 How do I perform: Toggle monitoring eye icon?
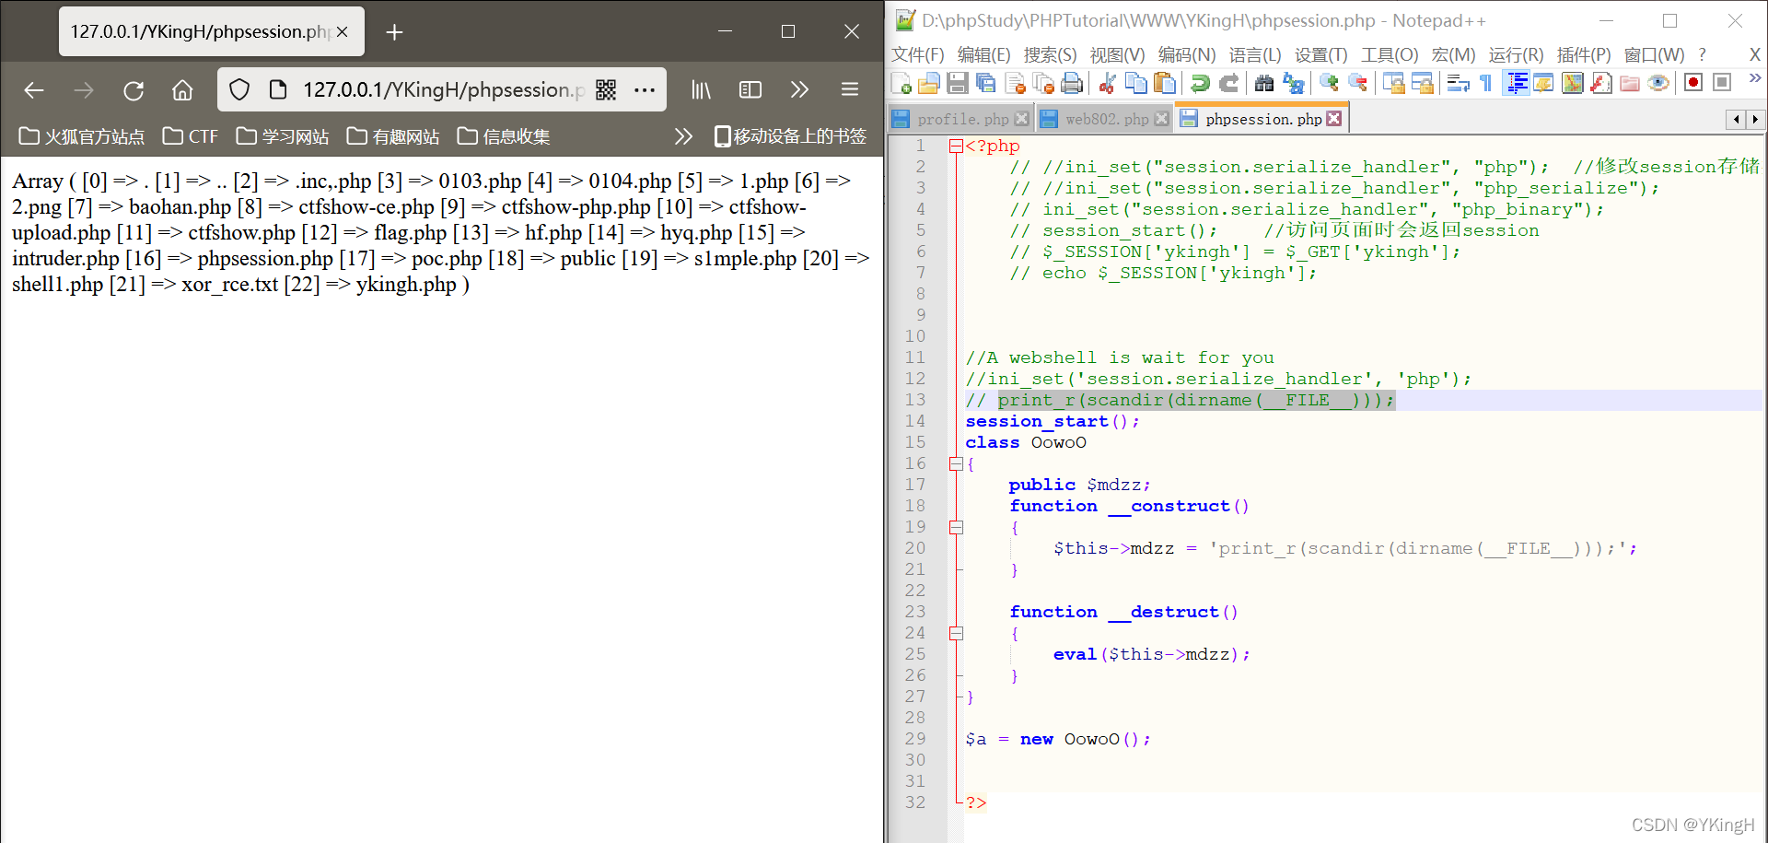tap(1657, 84)
